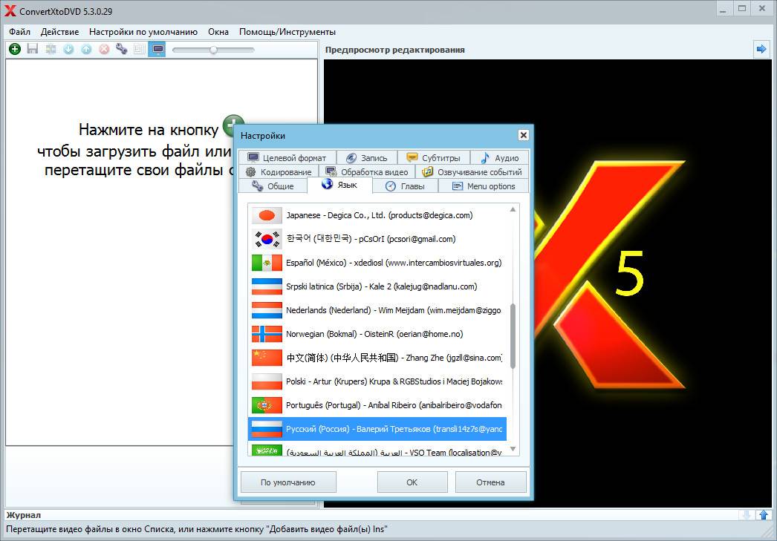Click the down arrow icon in Журнал bar
Viewport: 777px width, 541px height.
point(747,515)
